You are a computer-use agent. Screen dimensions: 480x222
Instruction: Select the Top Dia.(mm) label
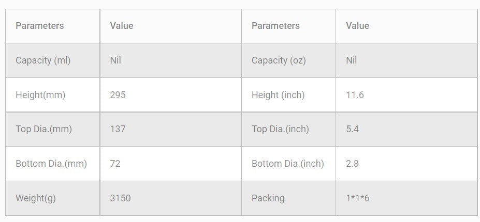[x=43, y=129]
